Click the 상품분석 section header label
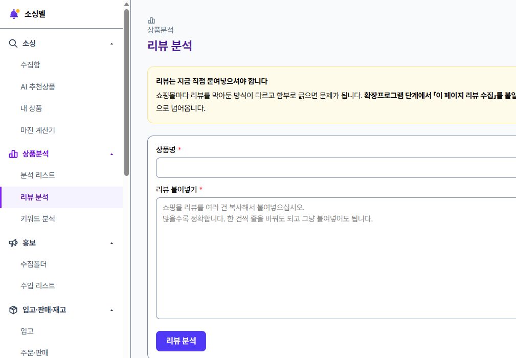 tap(35, 153)
